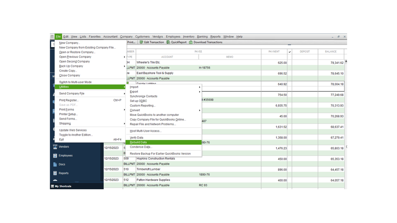Click the cleared checkmark column header
397x223 pixels.
290,52
